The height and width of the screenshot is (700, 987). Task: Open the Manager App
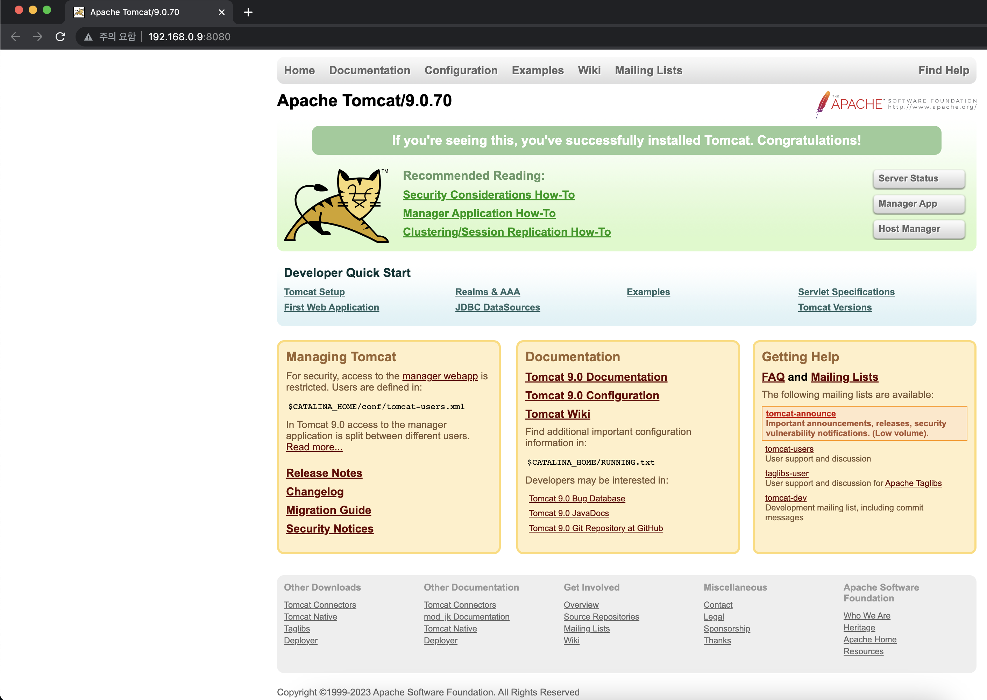coord(919,203)
